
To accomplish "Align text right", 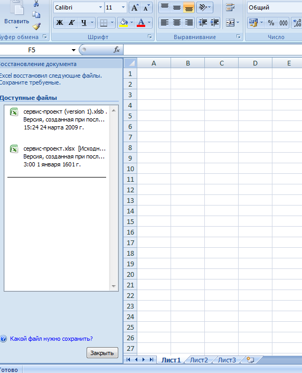I will click(189, 23).
